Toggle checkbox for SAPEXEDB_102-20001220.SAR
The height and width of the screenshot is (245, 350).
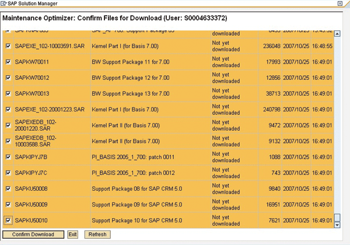click(x=8, y=125)
